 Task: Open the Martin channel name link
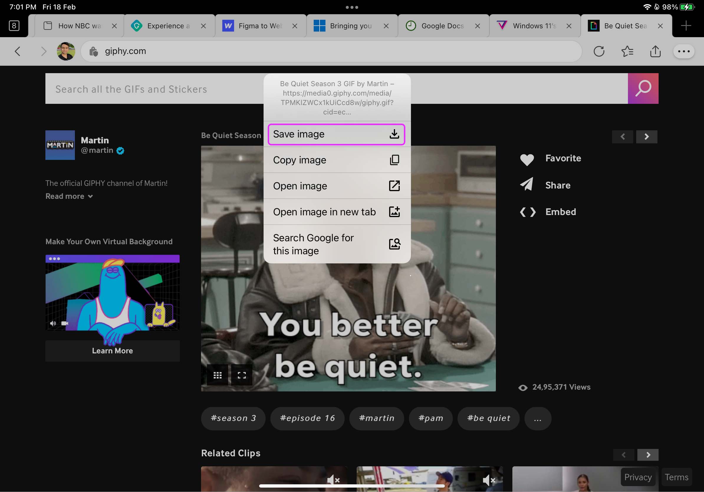95,140
